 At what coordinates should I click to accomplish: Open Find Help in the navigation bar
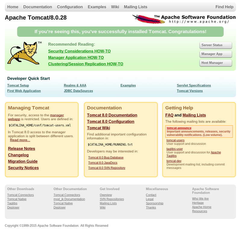[x=224, y=7]
